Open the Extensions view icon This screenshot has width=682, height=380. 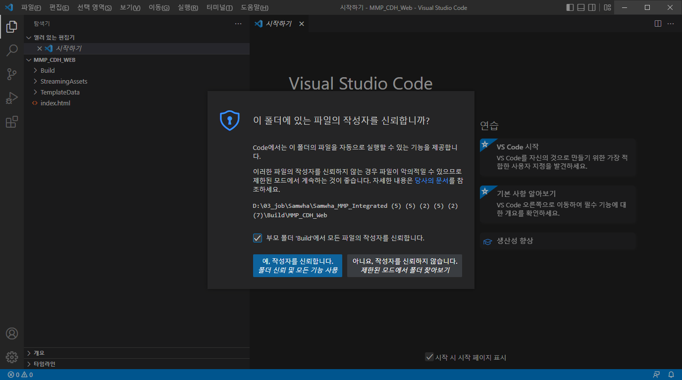coord(12,122)
